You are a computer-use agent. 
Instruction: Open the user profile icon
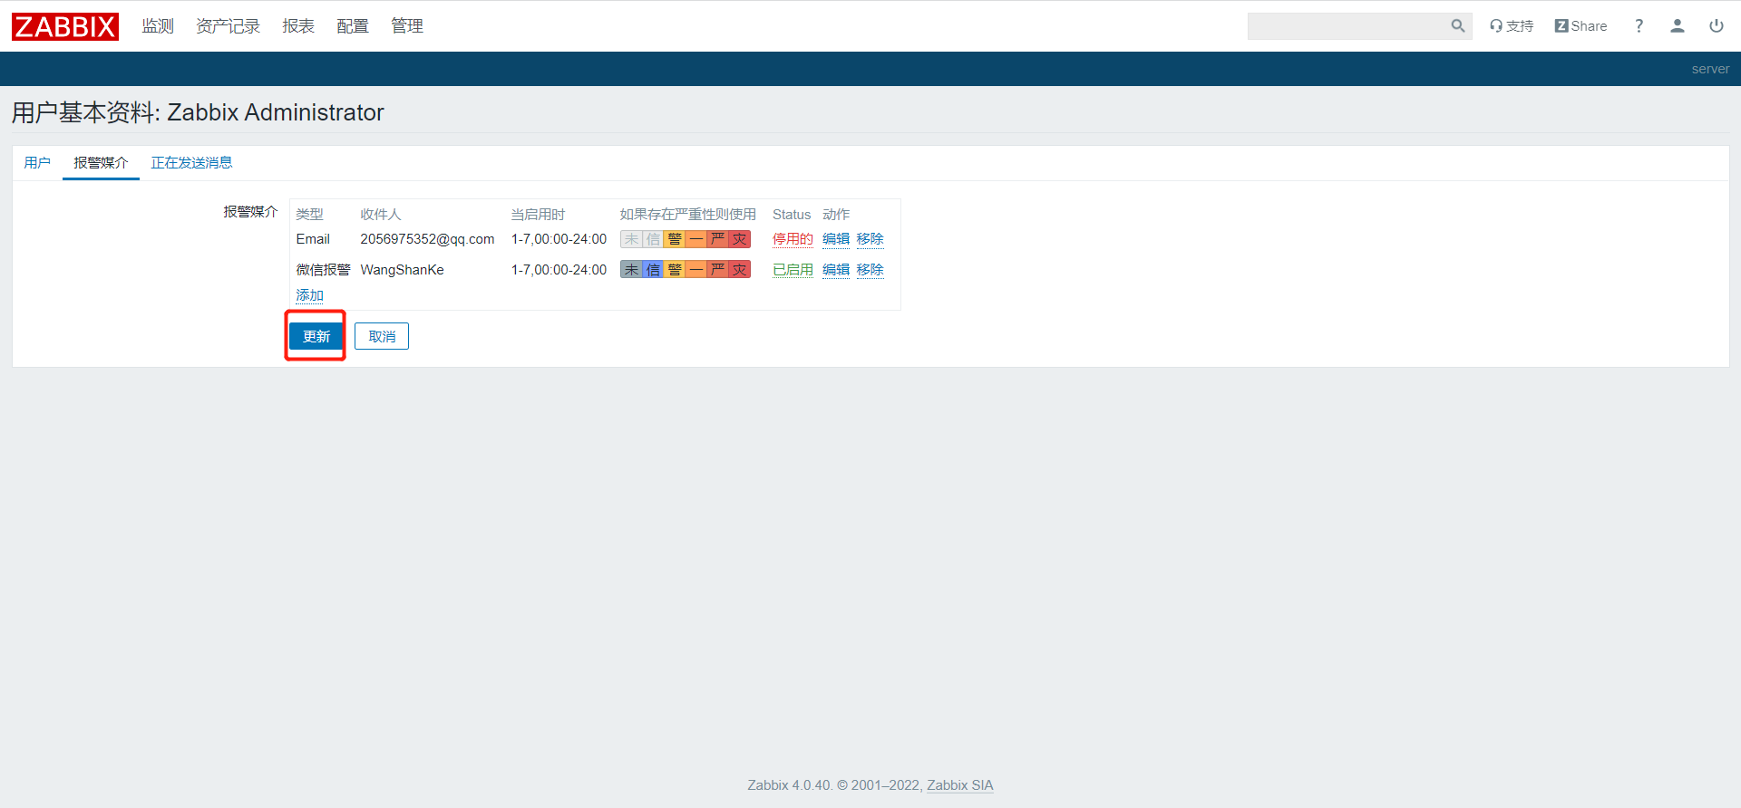1678,26
